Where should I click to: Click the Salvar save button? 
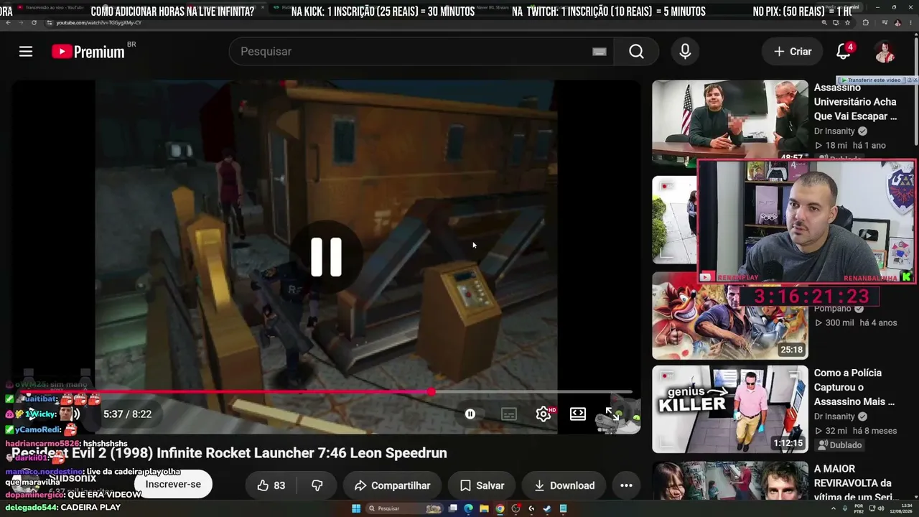[x=482, y=485]
